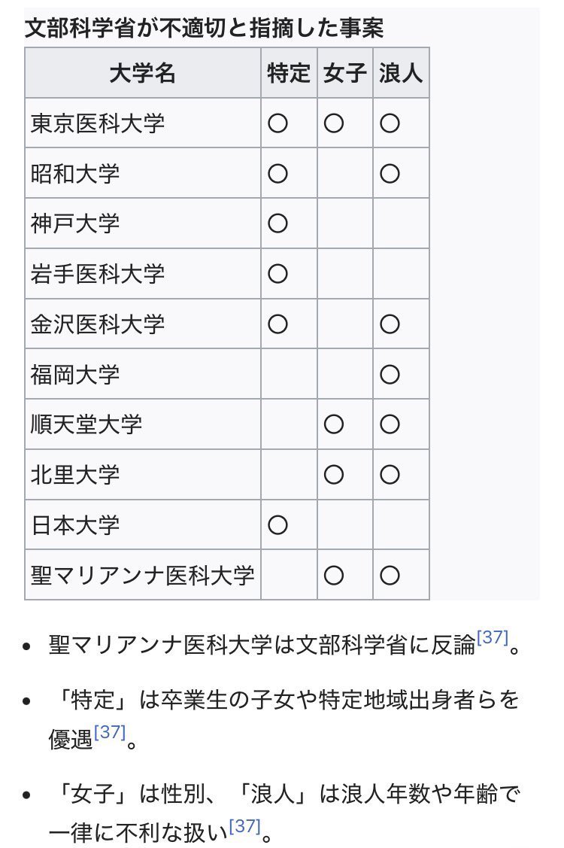Select the 東京医科大学 table cell
This screenshot has width=564, height=848.
[143, 123]
